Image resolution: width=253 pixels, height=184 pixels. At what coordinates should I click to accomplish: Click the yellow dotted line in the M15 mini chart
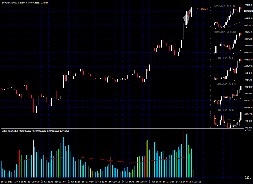(x=228, y=25)
